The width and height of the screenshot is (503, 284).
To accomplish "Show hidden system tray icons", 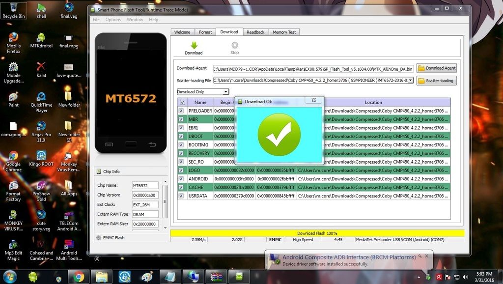I will coord(419,277).
